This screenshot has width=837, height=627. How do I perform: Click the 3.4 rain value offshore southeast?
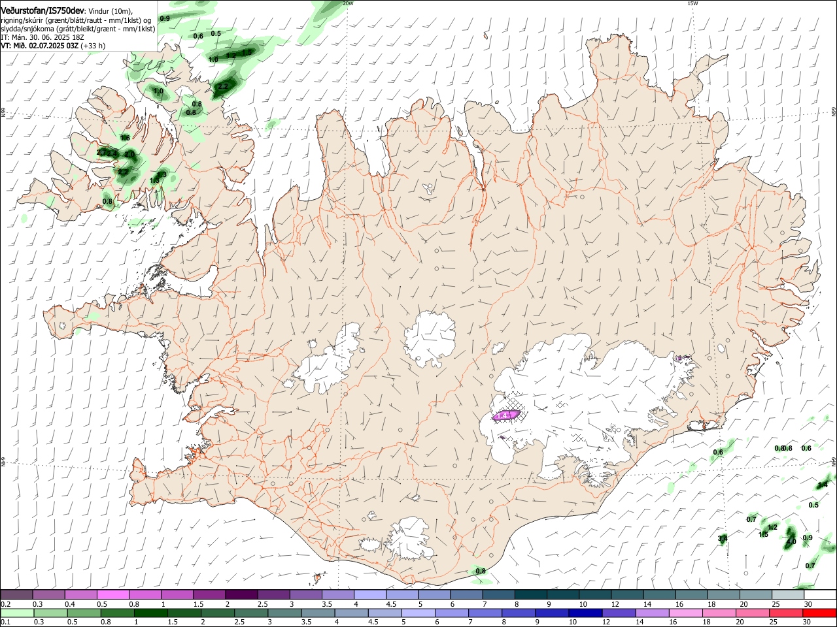click(723, 539)
